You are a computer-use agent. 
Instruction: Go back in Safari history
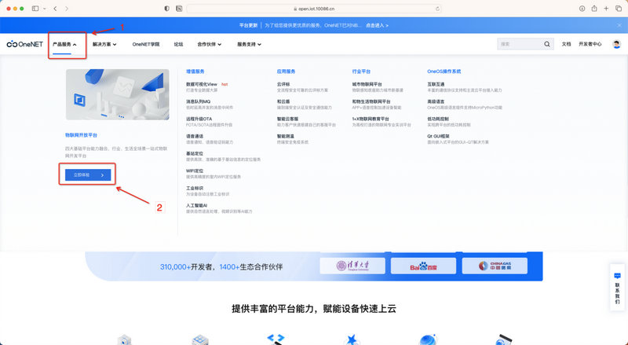55,9
